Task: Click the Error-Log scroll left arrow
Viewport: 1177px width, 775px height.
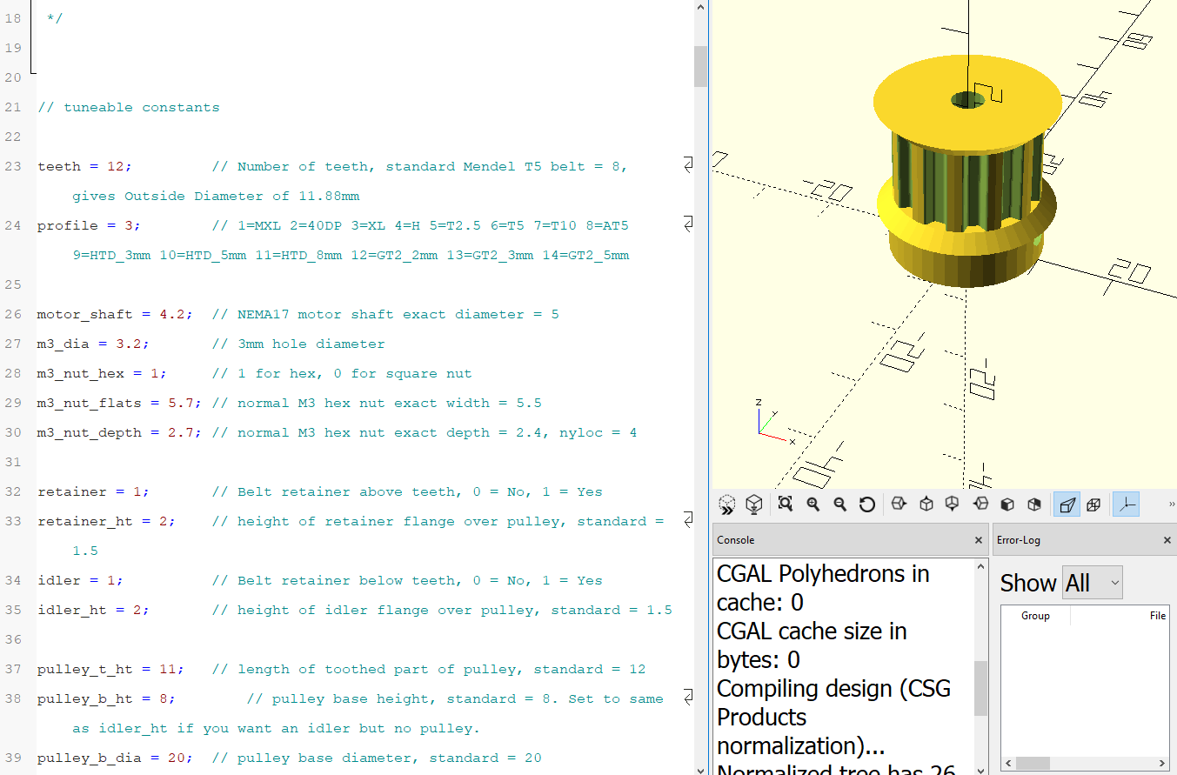Action: (1008, 764)
